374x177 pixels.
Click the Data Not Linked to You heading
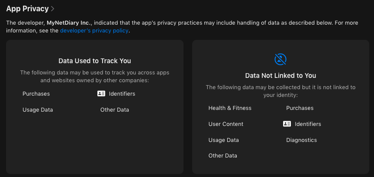coord(280,76)
